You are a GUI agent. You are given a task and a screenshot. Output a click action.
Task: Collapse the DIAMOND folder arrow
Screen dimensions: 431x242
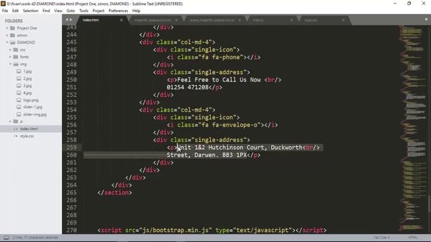[7, 42]
